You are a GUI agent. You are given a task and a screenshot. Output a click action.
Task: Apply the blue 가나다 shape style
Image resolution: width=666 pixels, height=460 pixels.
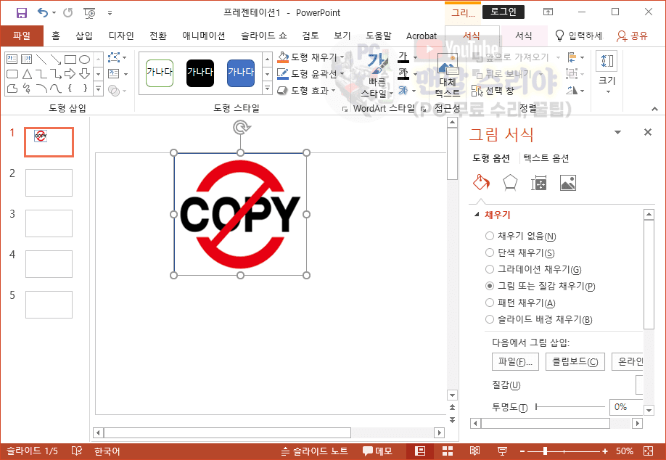[241, 73]
